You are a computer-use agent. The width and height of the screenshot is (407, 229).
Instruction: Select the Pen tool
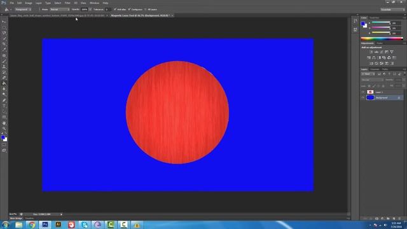click(x=4, y=101)
